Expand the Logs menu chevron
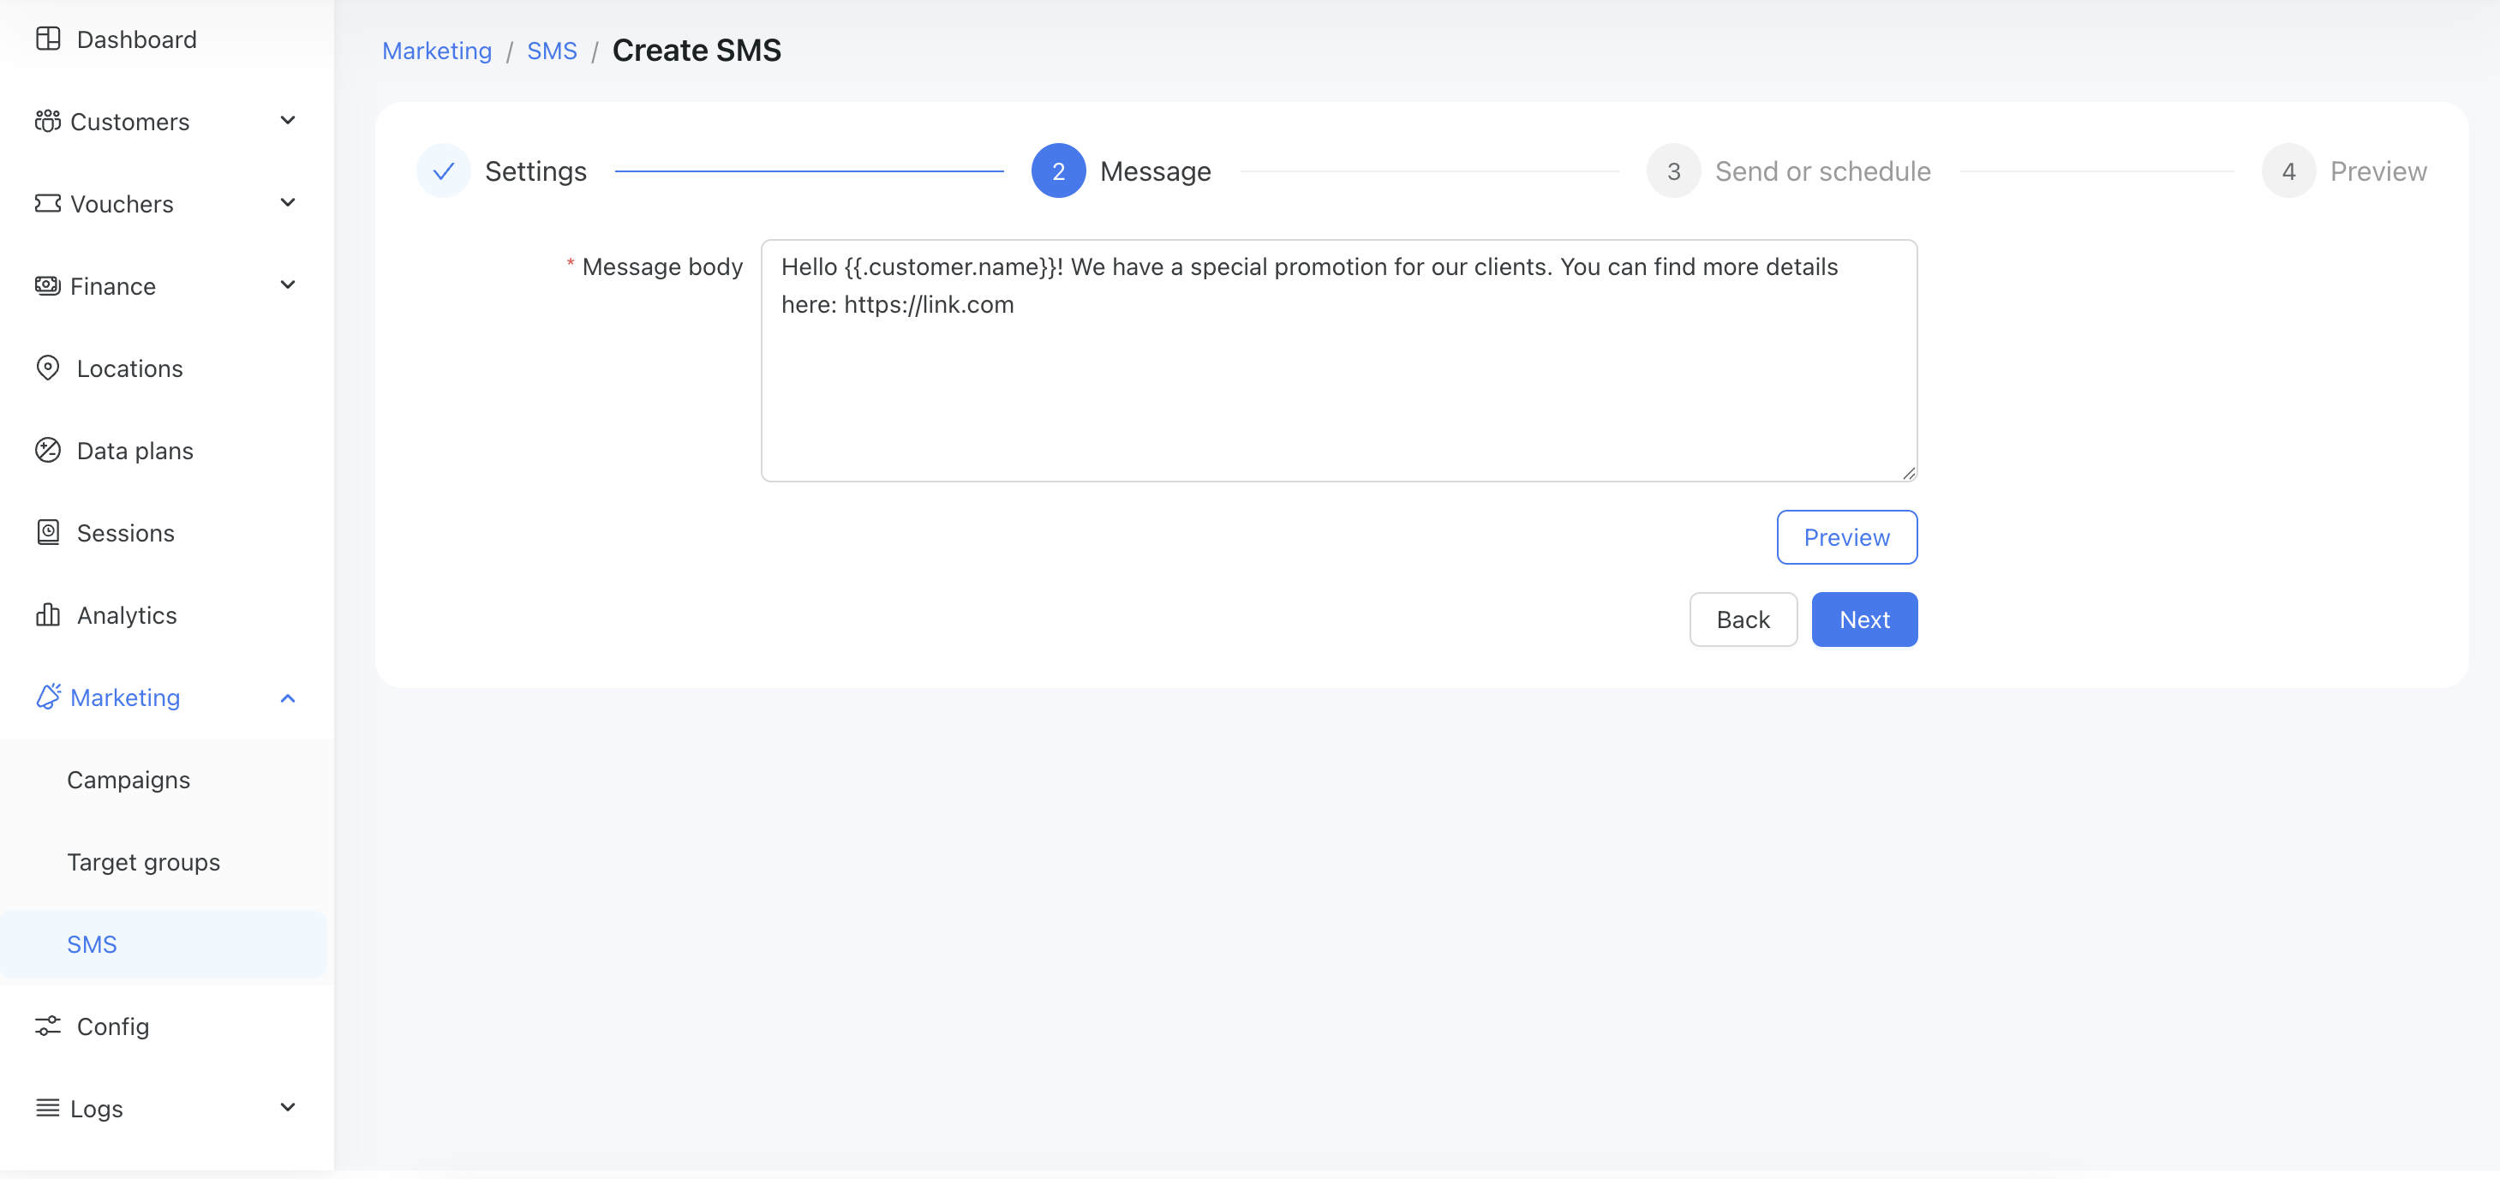Viewport: 2500px width, 1179px height. tap(287, 1107)
